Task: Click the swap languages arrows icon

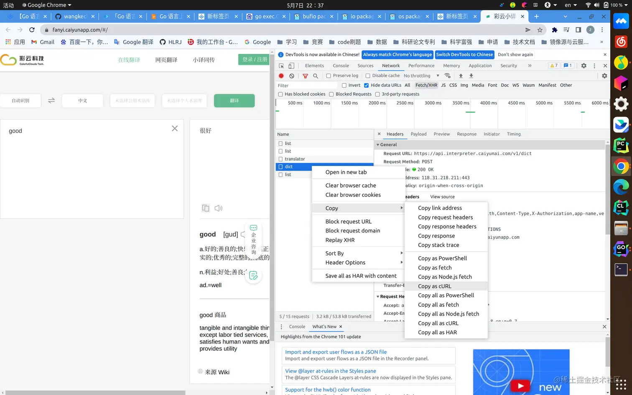Action: pos(51,101)
